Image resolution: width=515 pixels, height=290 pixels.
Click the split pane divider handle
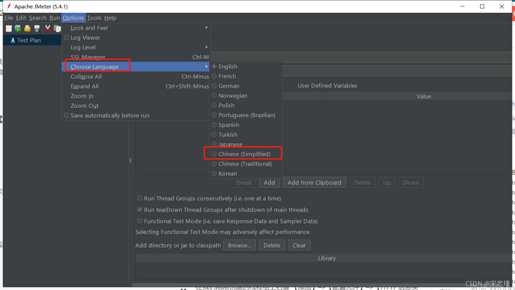(130, 161)
